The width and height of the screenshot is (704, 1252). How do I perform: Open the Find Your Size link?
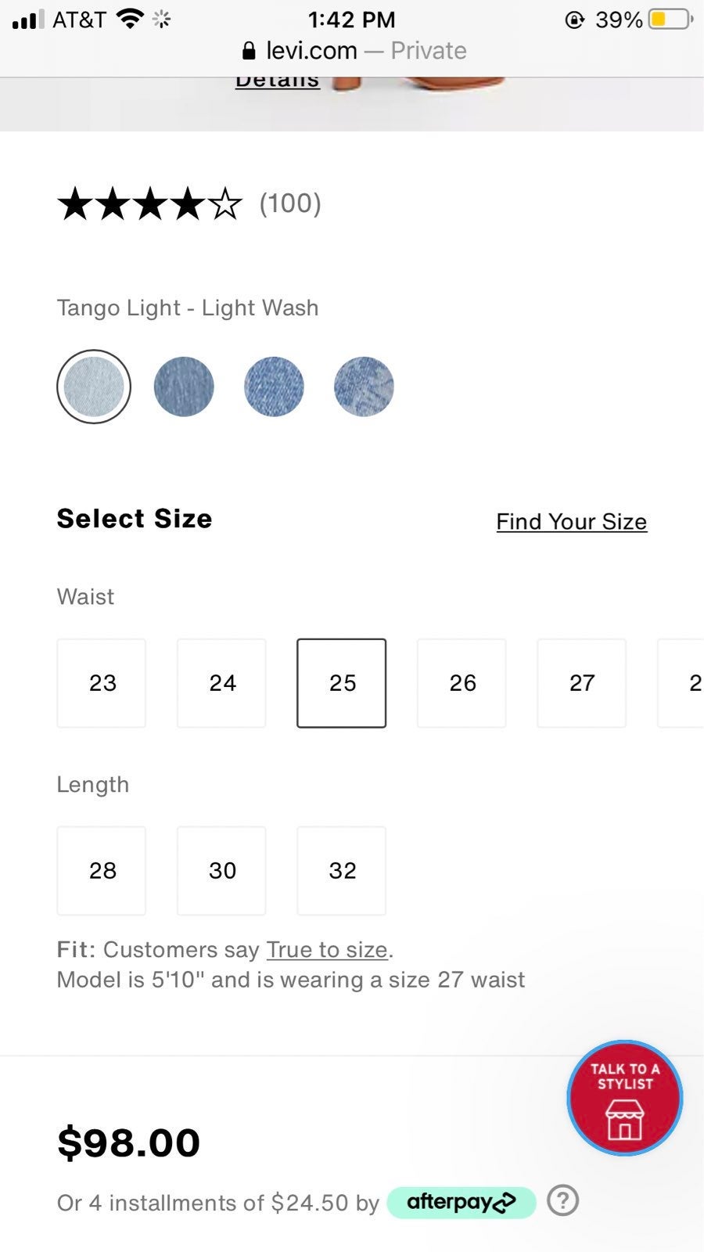[572, 522]
